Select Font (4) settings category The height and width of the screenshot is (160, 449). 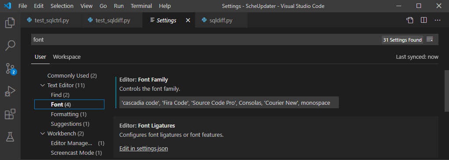[x=69, y=104]
